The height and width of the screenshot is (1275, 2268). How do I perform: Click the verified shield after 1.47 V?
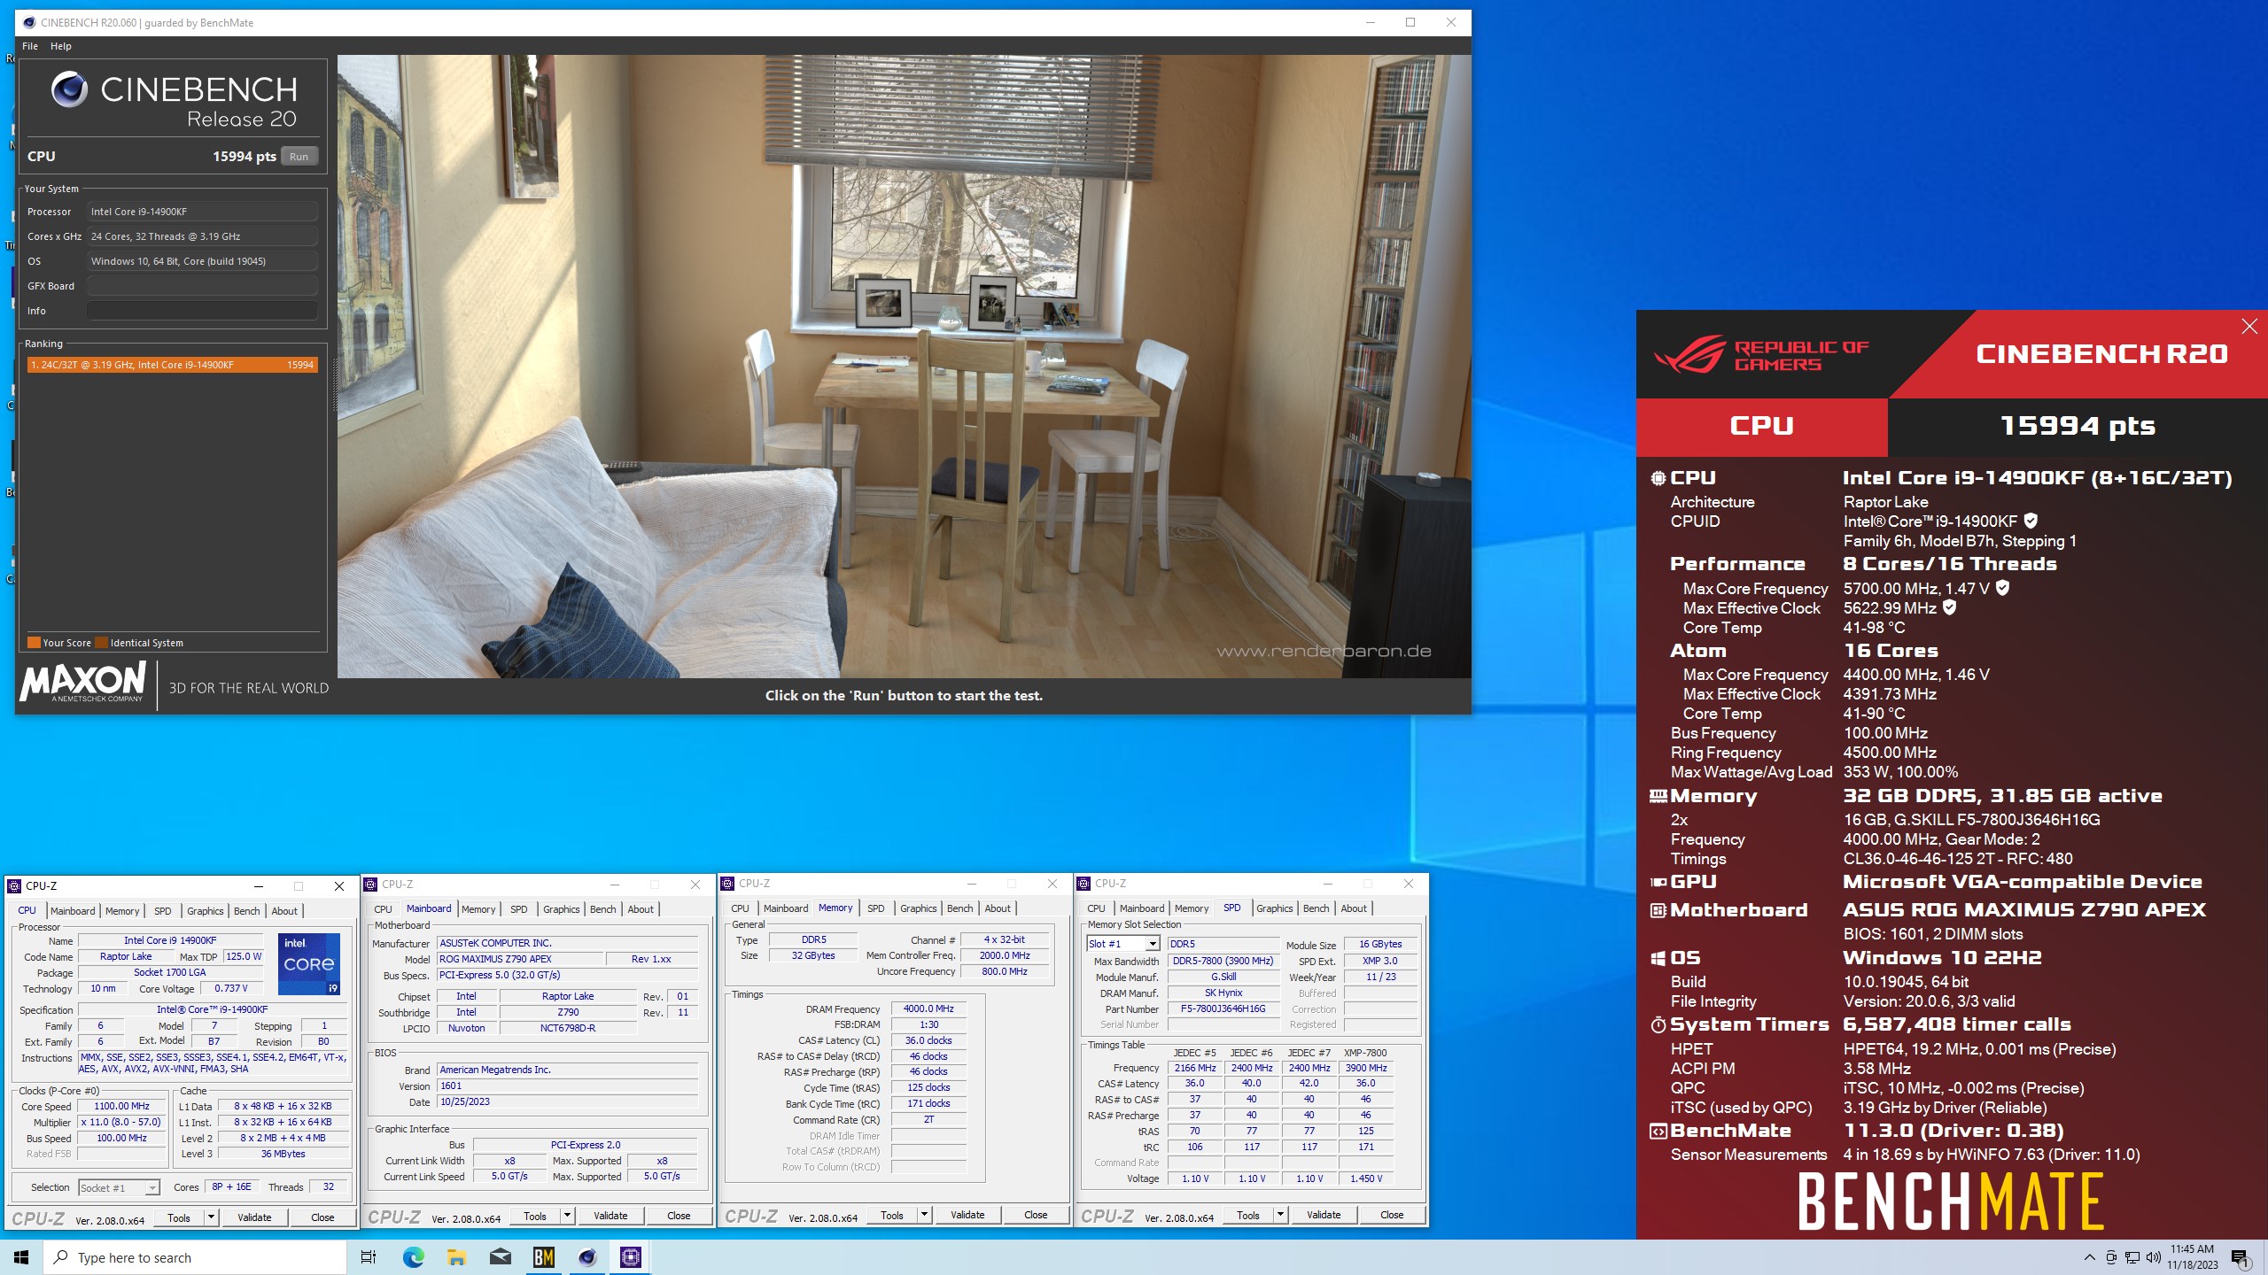2002,588
